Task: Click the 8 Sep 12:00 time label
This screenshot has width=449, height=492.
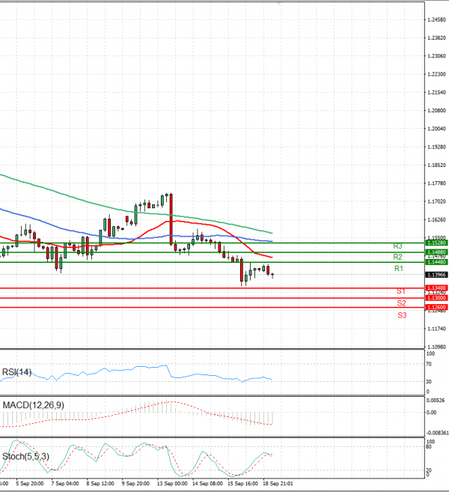Action: [x=100, y=484]
